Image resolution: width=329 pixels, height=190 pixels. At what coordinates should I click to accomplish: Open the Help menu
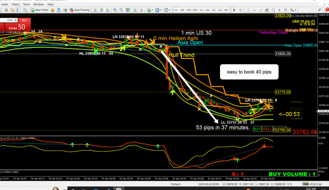(x=51, y=4)
